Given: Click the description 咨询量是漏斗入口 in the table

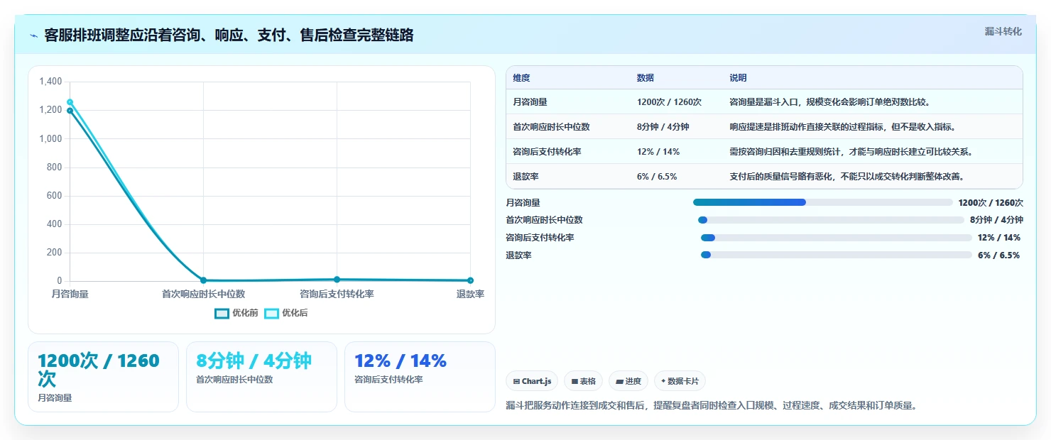Looking at the screenshot, I should (829, 102).
